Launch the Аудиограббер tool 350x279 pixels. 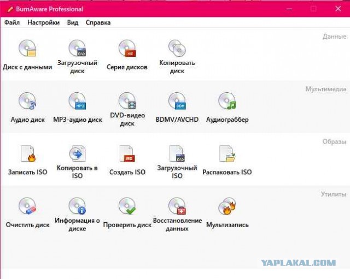coord(227,108)
